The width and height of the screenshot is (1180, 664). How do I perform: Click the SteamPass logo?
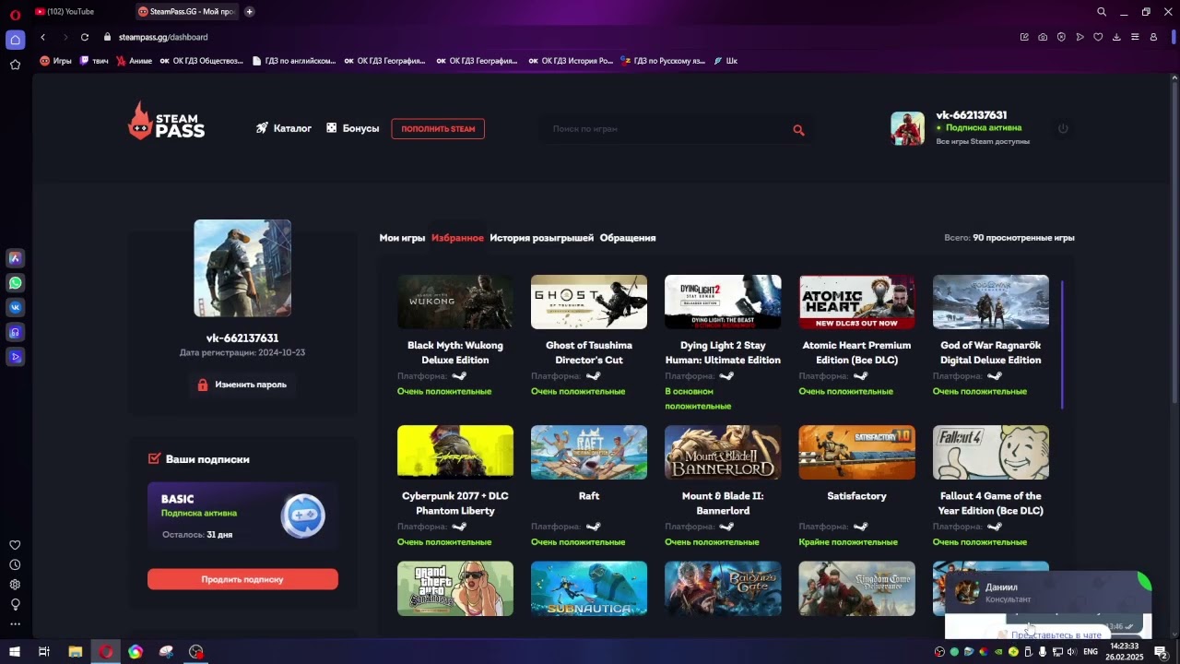point(166,122)
